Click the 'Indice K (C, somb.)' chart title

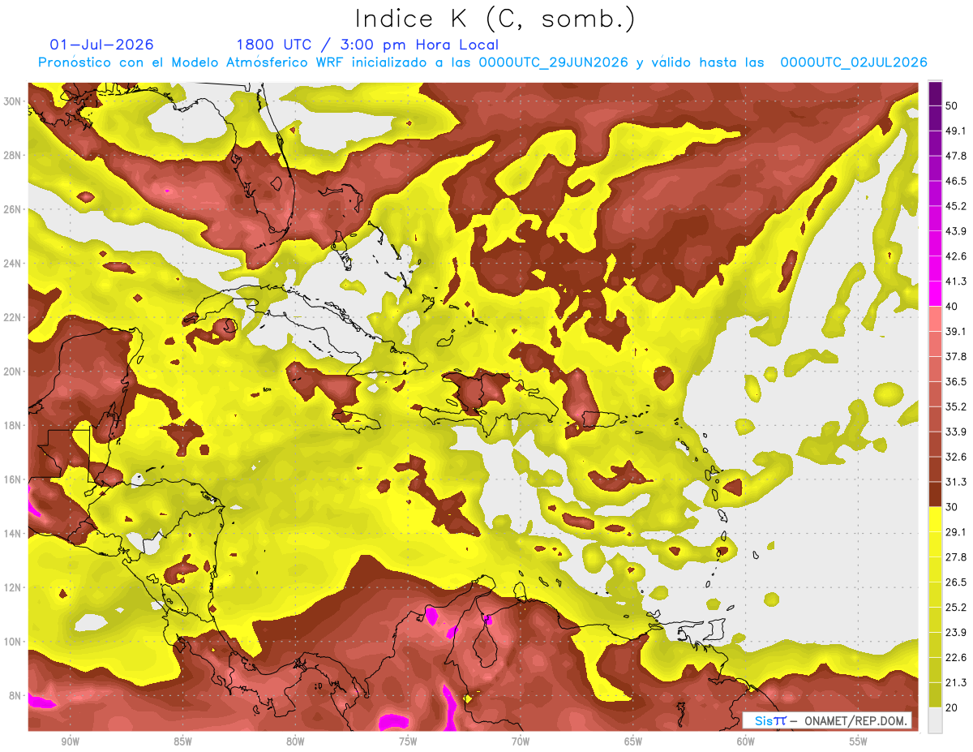point(495,19)
